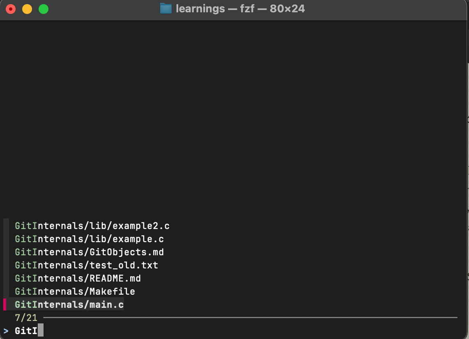The image size is (469, 339).
Task: Click the folder icon in the title bar
Action: coord(166,8)
